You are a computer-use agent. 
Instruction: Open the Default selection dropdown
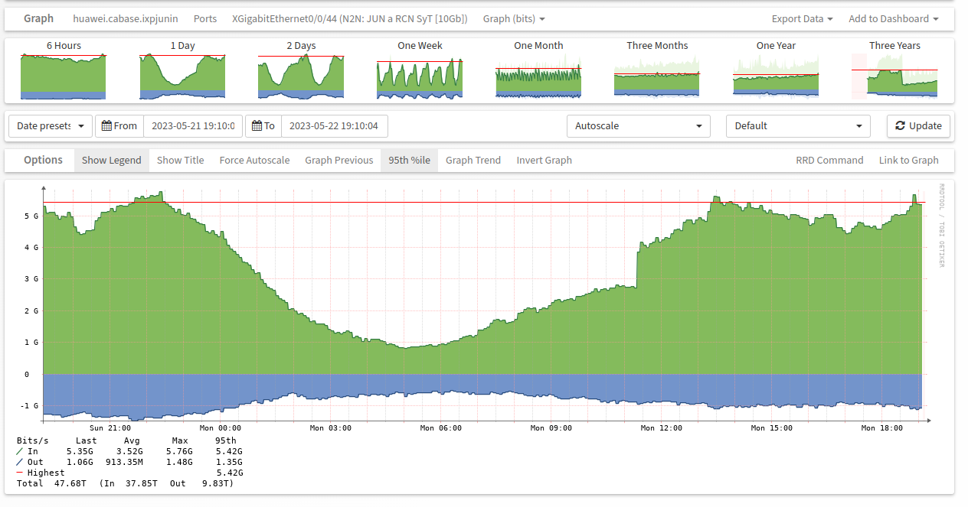tap(797, 126)
